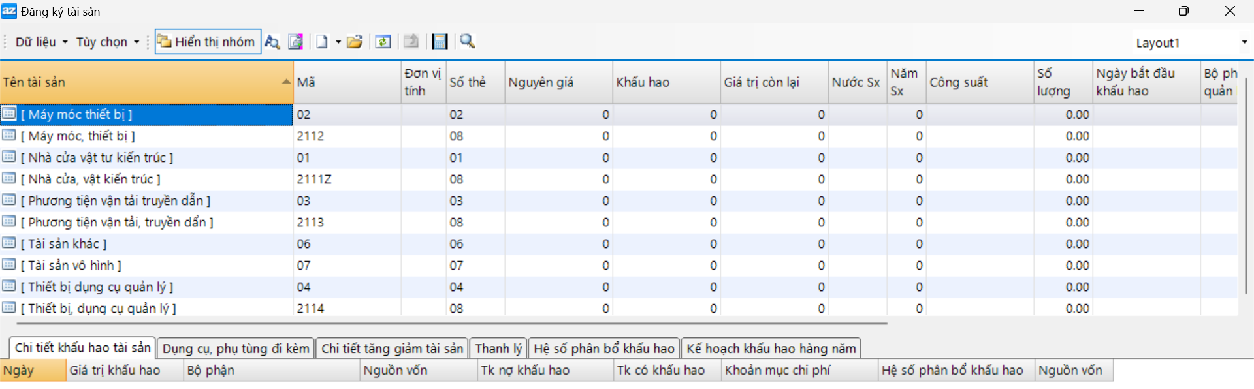Click the calculator icon in toolbar
Image resolution: width=1254 pixels, height=389 pixels.
(440, 42)
